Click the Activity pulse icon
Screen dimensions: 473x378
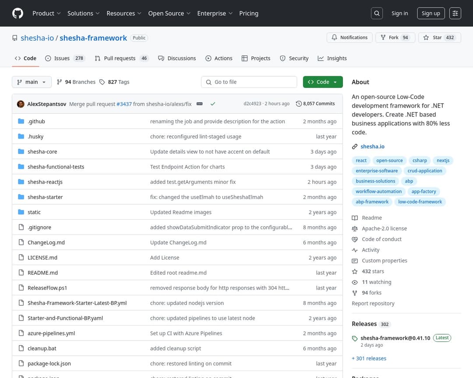(x=355, y=250)
